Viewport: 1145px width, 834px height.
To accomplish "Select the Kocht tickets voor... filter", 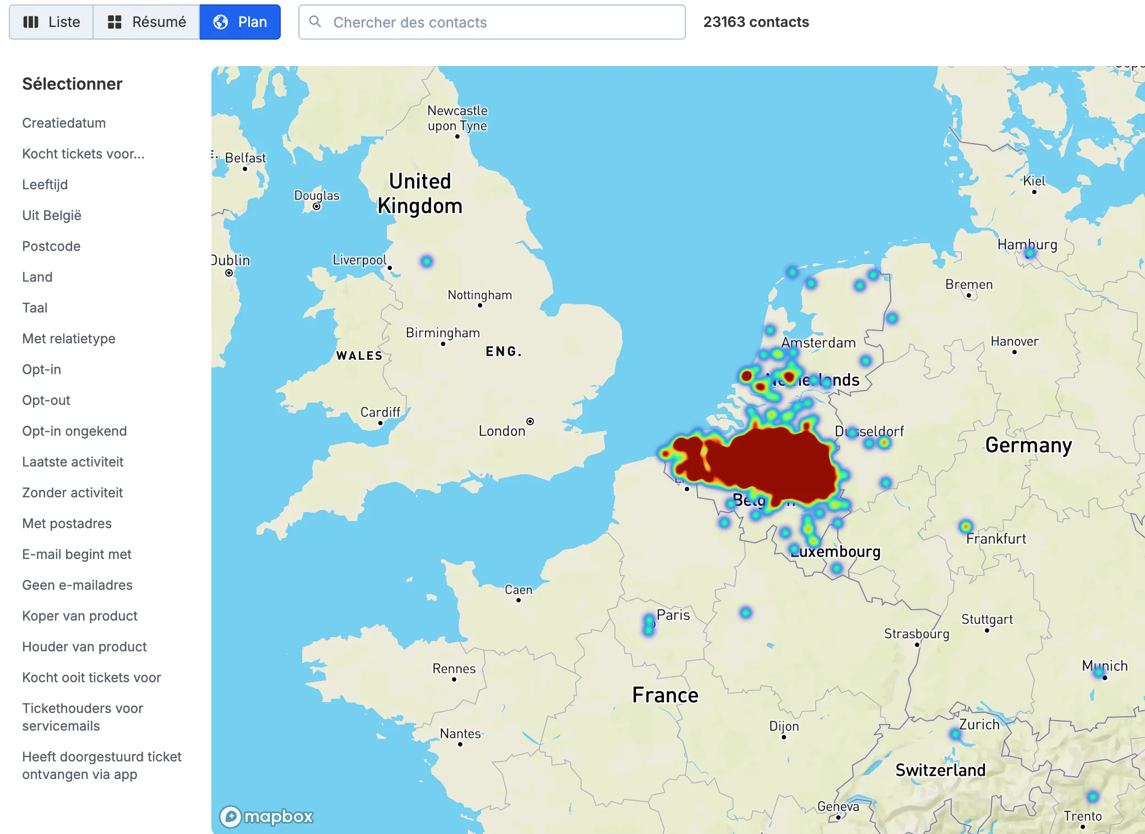I will click(83, 154).
